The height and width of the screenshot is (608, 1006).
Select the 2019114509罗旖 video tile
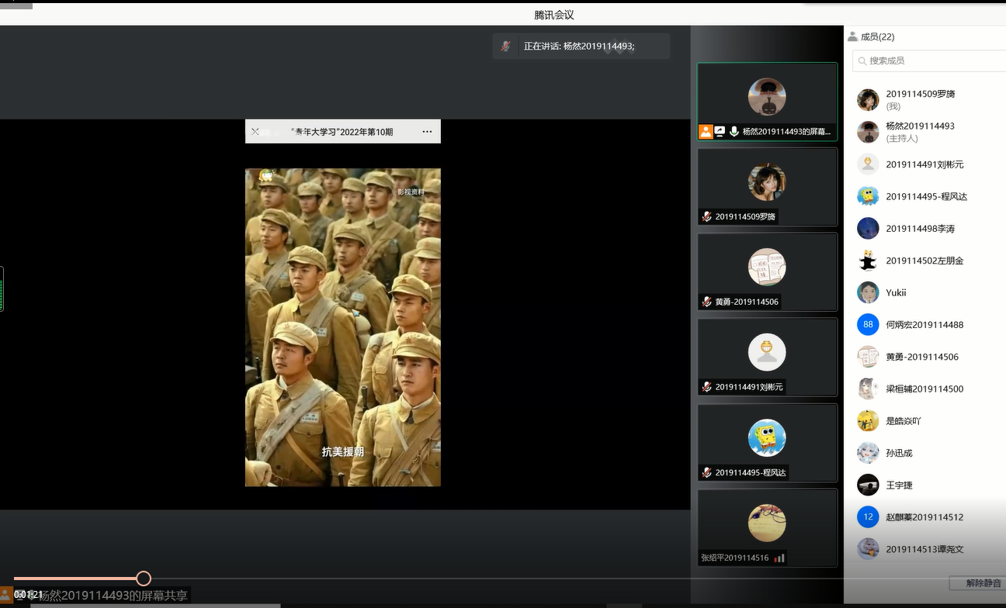(767, 187)
